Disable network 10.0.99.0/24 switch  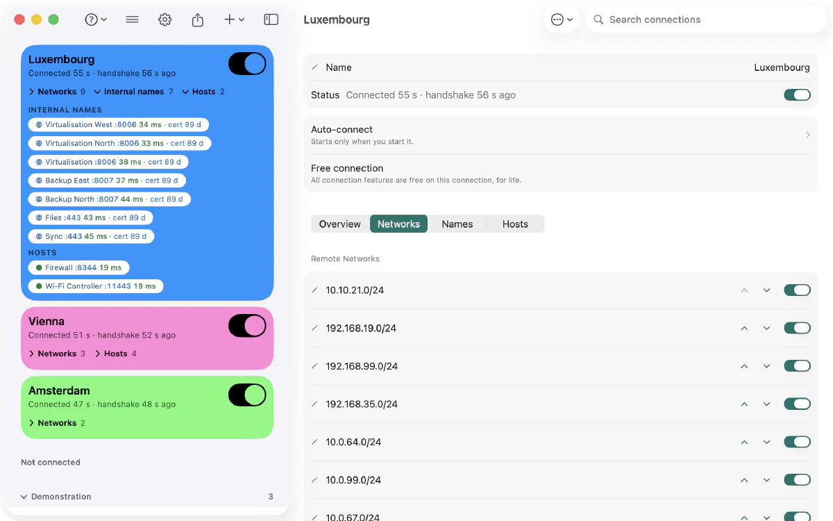pos(797,480)
